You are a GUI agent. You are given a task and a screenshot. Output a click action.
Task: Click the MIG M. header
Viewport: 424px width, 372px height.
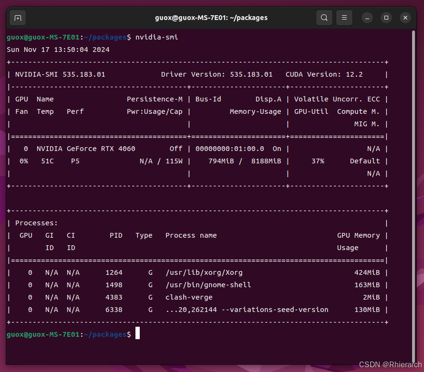pyautogui.click(x=367, y=124)
